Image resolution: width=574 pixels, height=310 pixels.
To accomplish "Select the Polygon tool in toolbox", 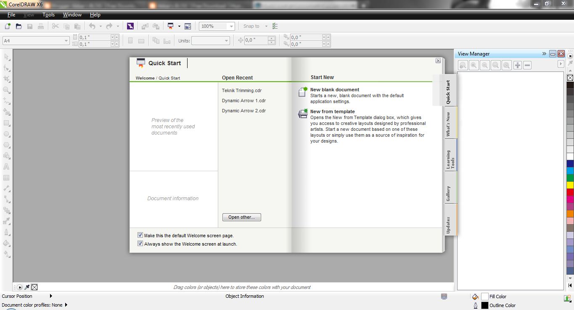I will 7,145.
